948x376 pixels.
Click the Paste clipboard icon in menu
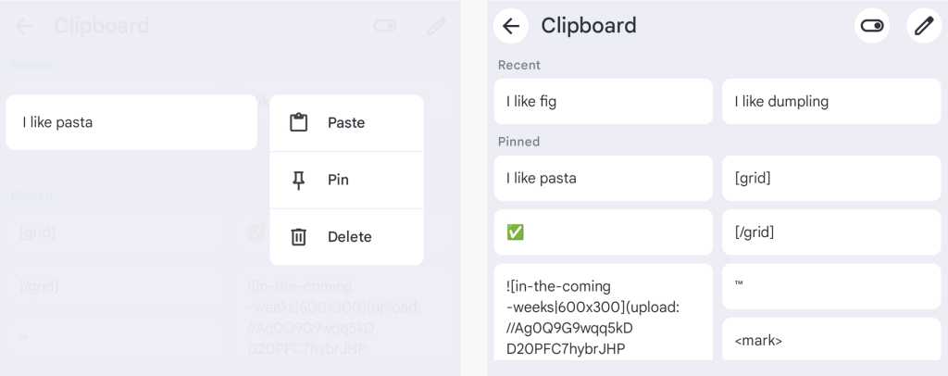pos(298,122)
